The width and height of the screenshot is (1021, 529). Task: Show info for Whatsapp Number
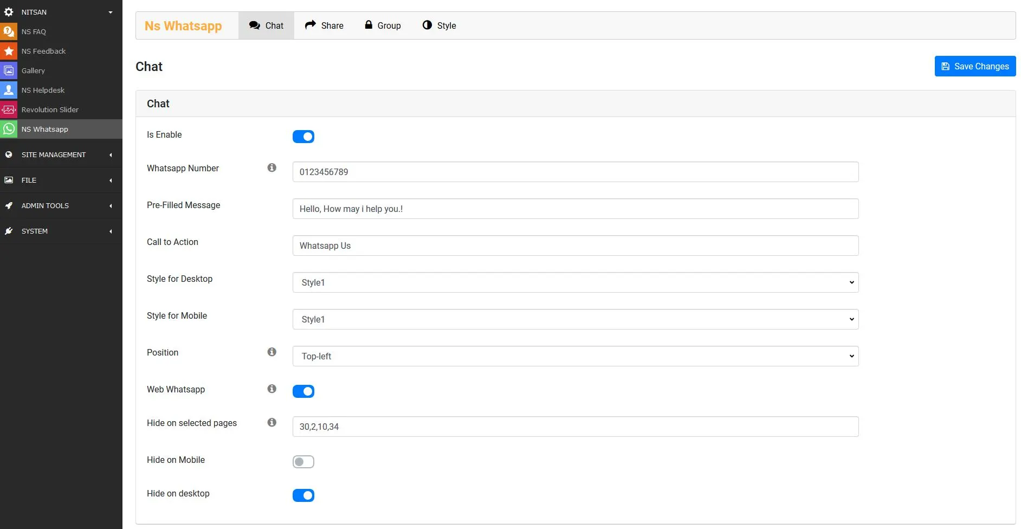pos(272,168)
